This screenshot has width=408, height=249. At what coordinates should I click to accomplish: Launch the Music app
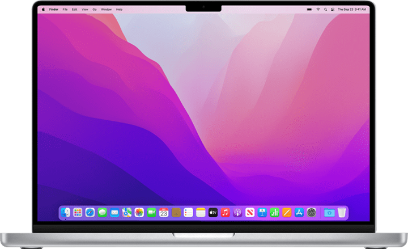click(x=225, y=213)
